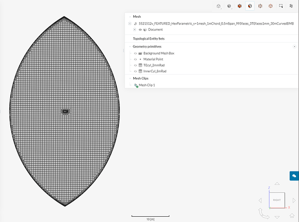Select InnerCyl_8mRad cylinder primitive
This screenshot has width=299, height=222.
(x=155, y=71)
